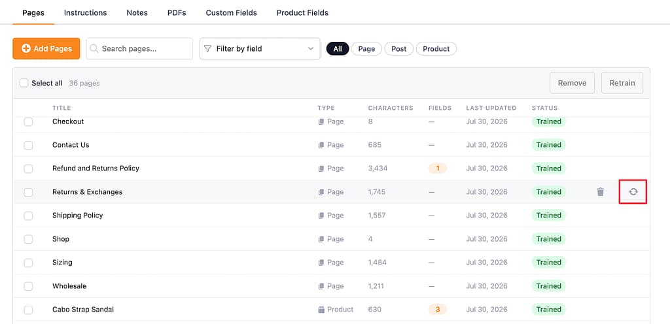
Task: Open the Custom Fields tab
Action: tap(231, 13)
